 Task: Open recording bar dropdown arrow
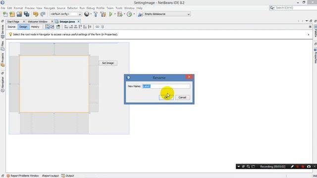click(x=239, y=167)
